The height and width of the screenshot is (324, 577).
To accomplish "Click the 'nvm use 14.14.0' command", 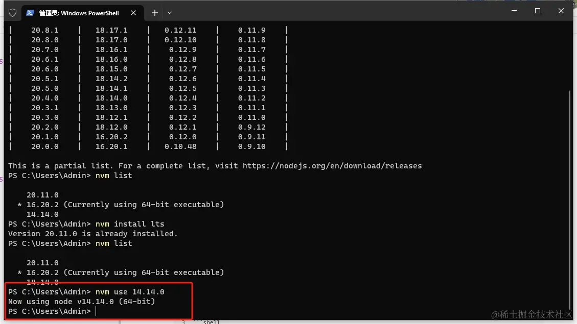I will pyautogui.click(x=130, y=292).
